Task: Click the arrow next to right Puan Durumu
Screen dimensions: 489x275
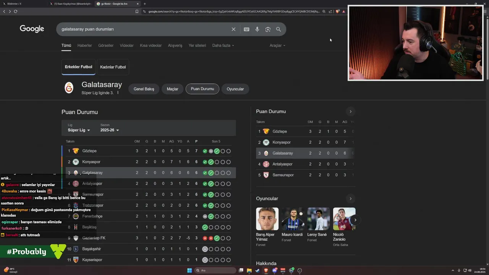Action: point(350,112)
